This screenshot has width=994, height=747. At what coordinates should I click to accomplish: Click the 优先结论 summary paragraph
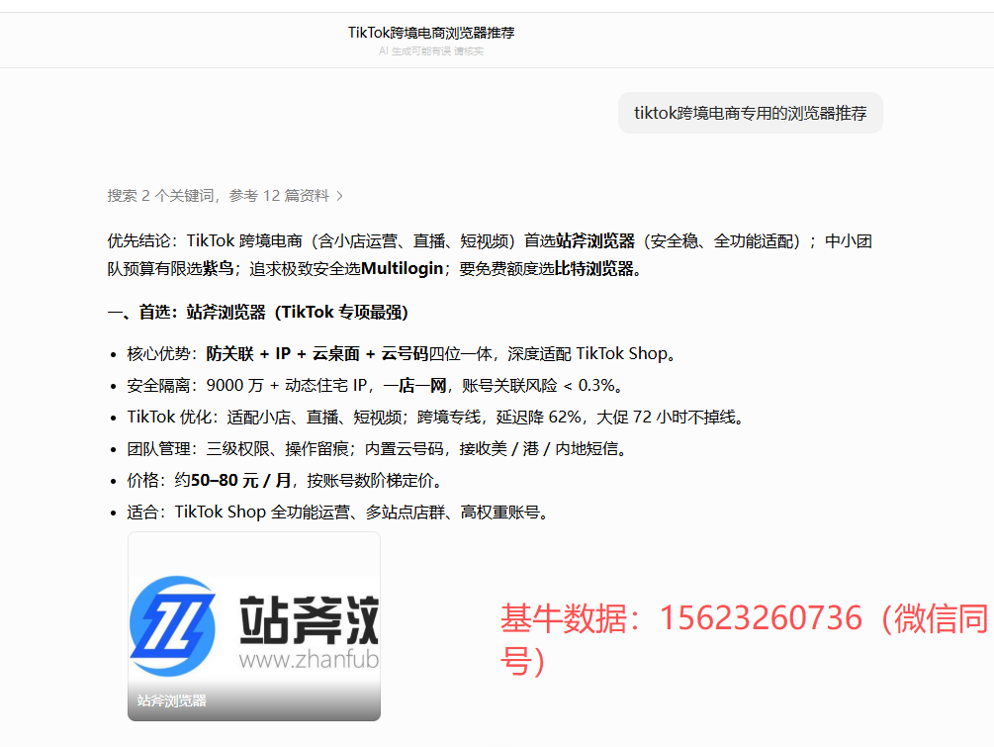tap(490, 255)
